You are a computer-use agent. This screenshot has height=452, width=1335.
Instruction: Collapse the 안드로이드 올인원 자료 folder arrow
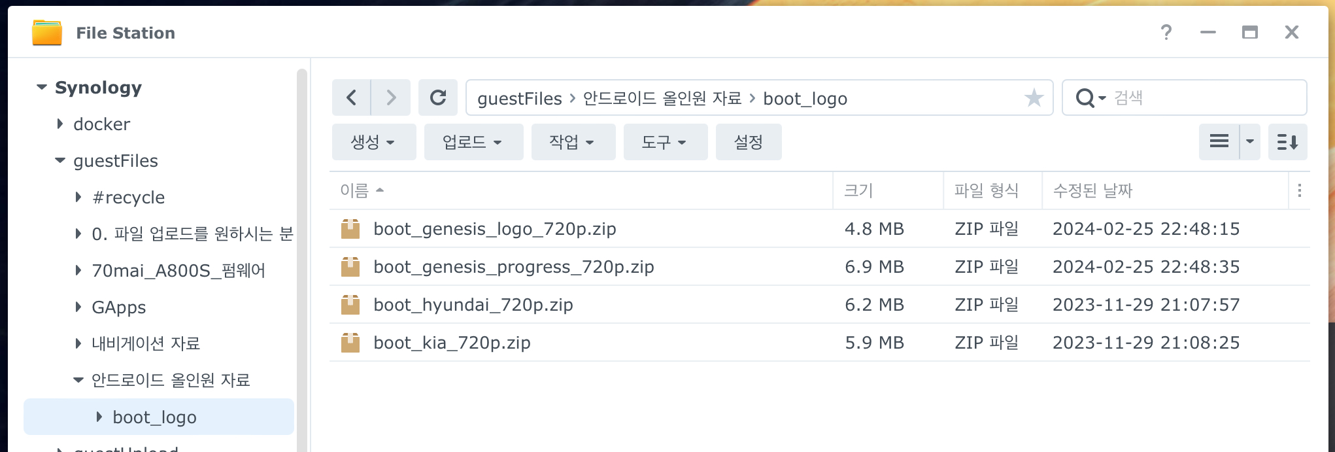(x=78, y=380)
